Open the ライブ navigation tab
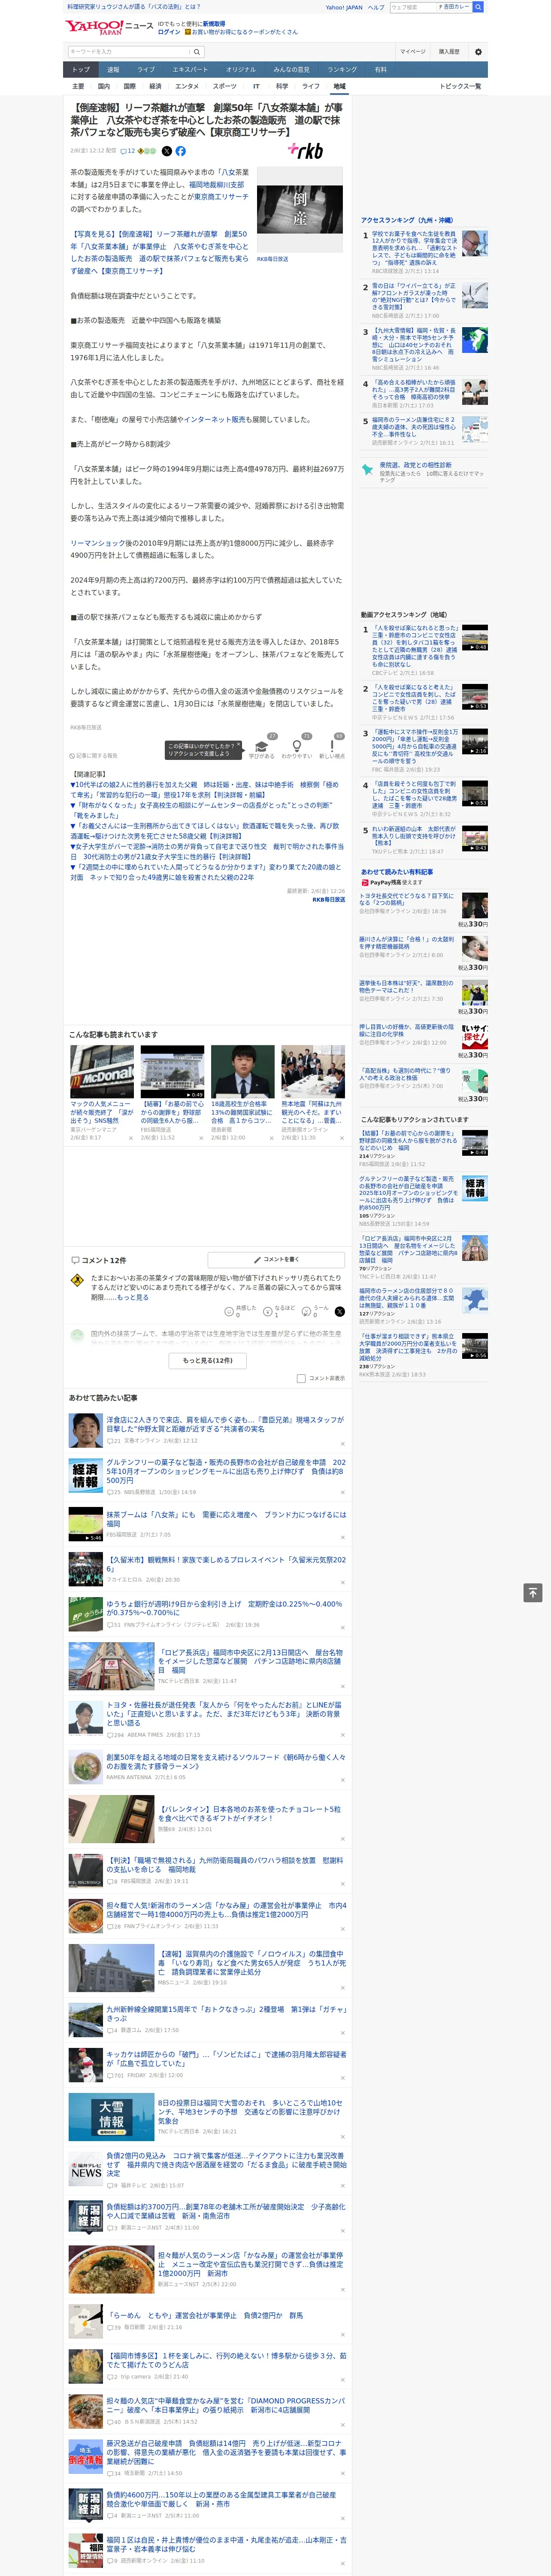This screenshot has width=551, height=2576. (146, 70)
